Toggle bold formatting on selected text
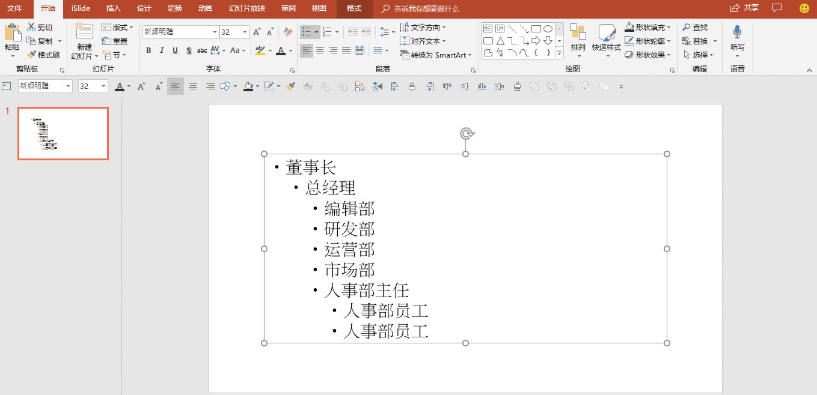The width and height of the screenshot is (817, 395). [x=148, y=51]
